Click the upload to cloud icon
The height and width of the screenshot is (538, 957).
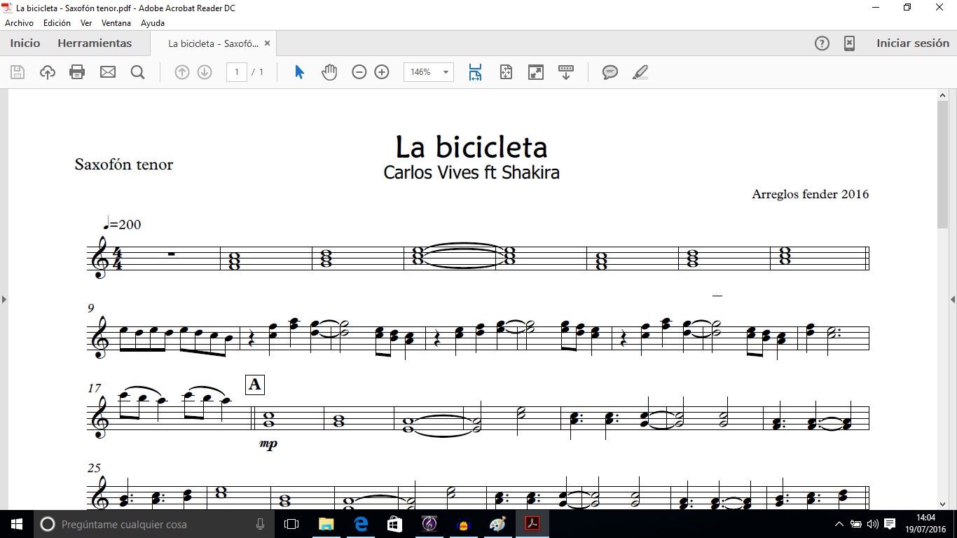click(47, 72)
